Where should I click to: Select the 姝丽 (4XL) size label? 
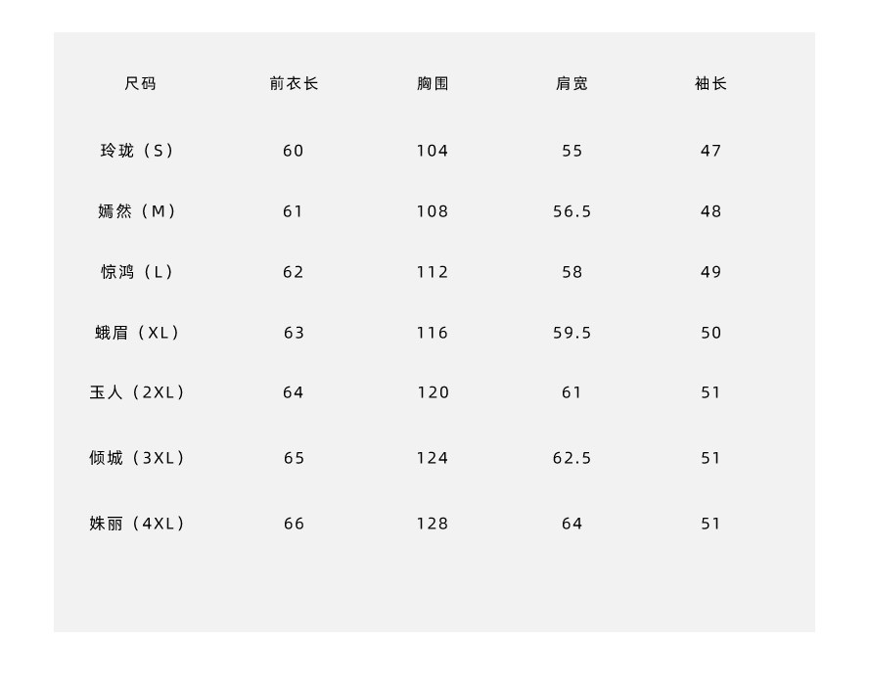(x=137, y=524)
